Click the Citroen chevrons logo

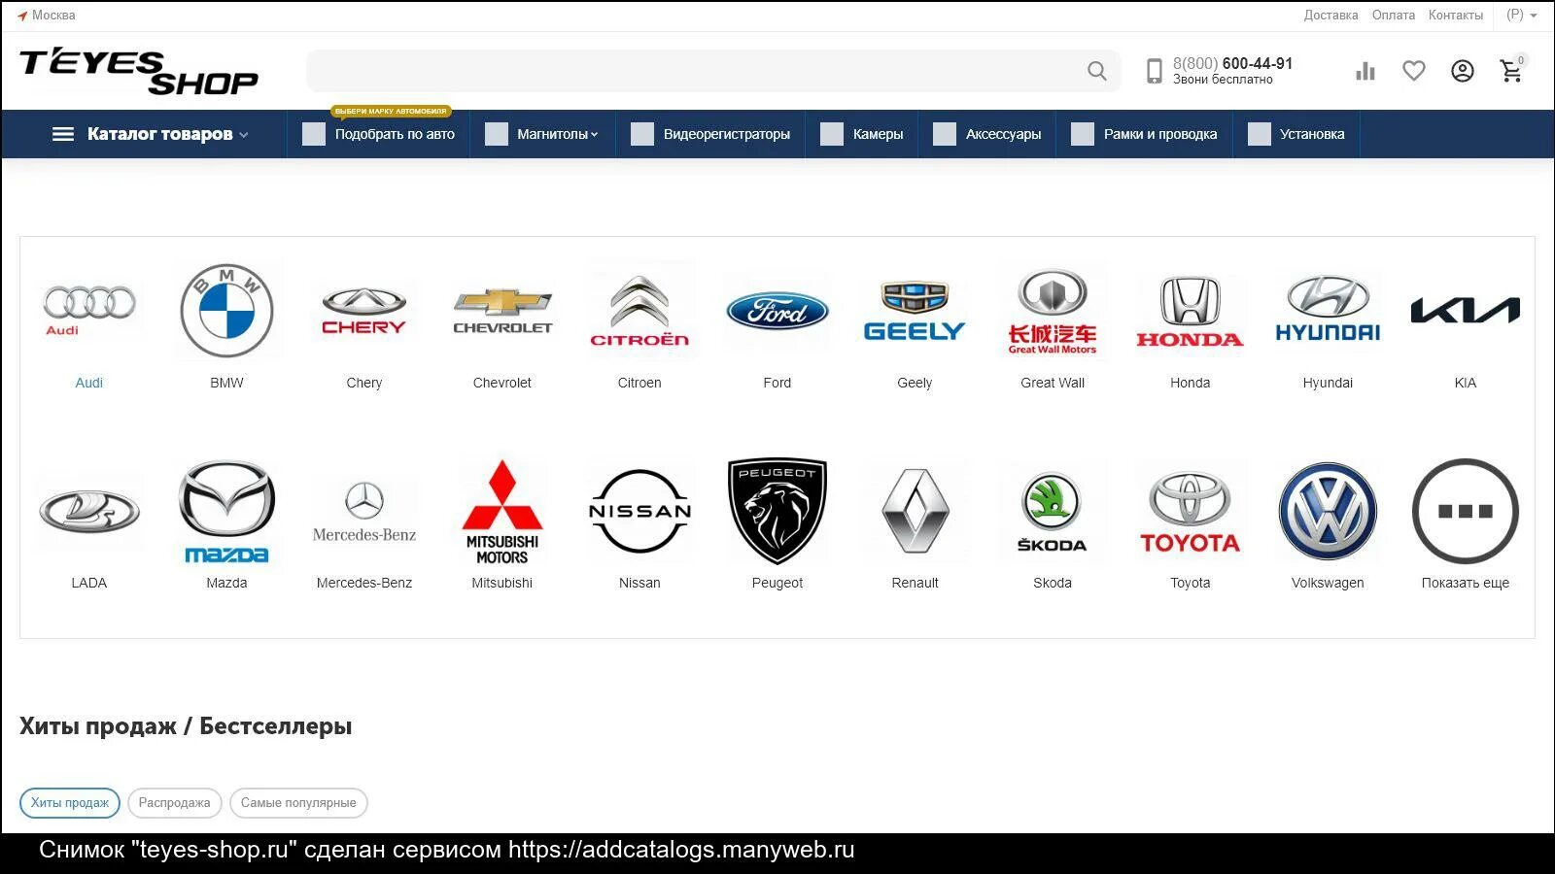tap(639, 311)
